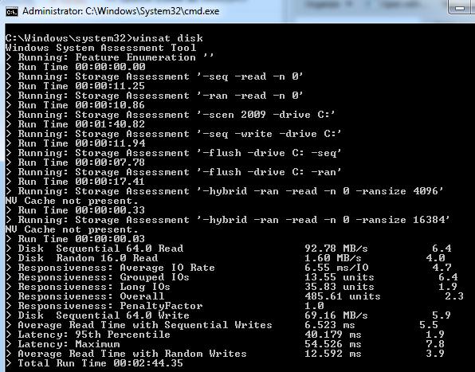Click the 'Latency: 95th Percentile' label
This screenshot has width=475, height=372.
pyautogui.click(x=94, y=335)
